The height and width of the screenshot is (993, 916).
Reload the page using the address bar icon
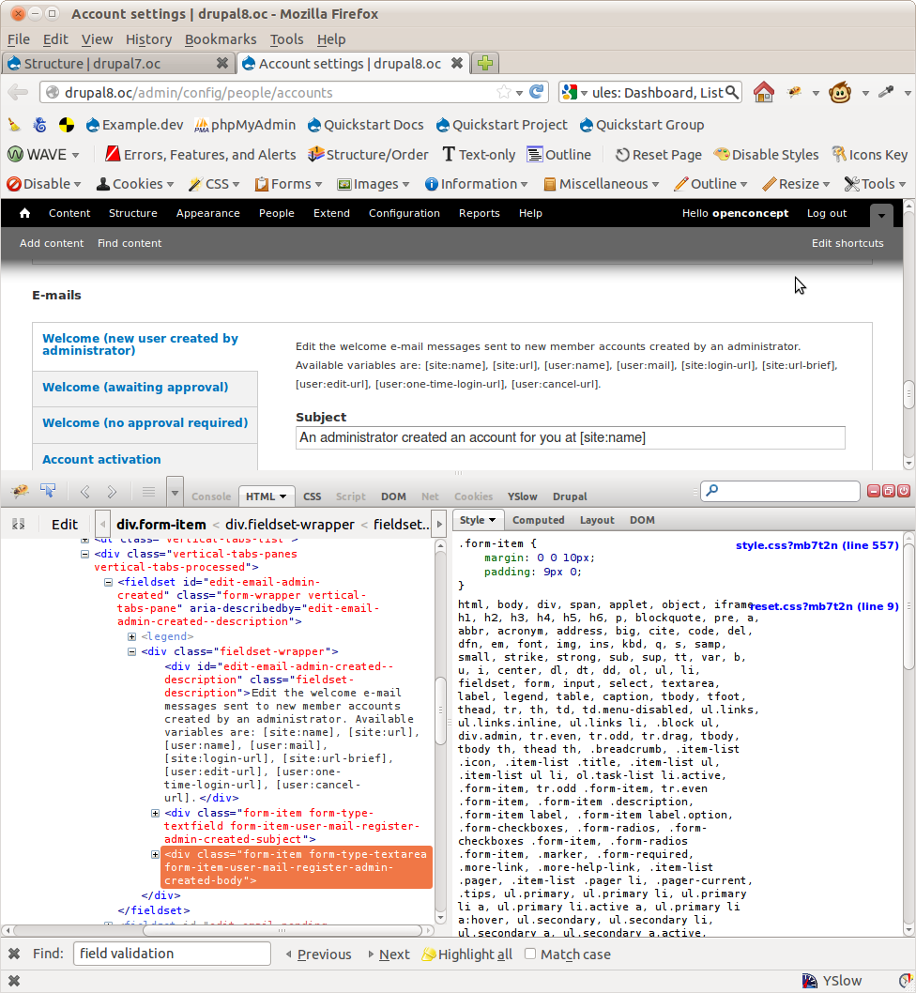pyautogui.click(x=537, y=92)
